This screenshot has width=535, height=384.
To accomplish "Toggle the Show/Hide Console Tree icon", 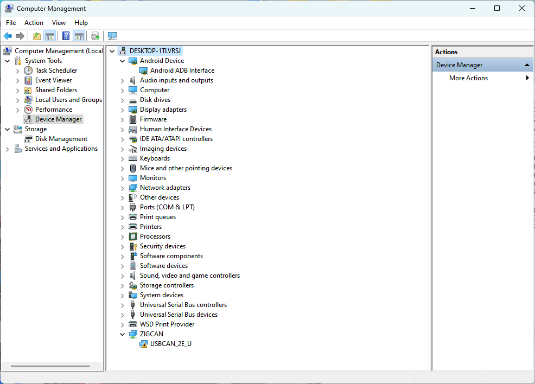I will click(x=50, y=36).
